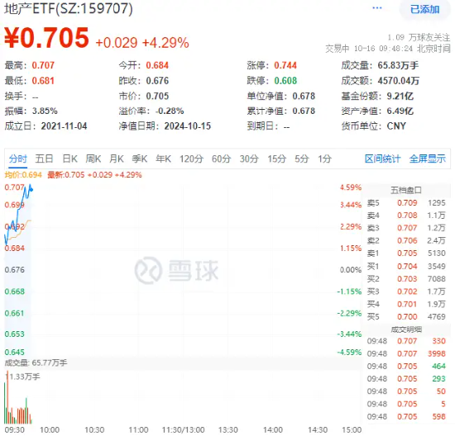Open the 周K chart tab
The image size is (455, 436).
(93, 159)
